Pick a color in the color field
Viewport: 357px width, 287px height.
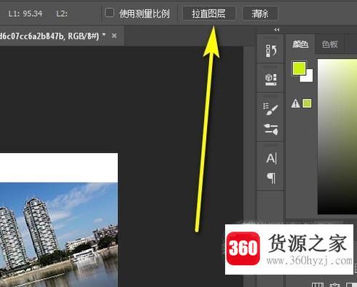click(337, 136)
